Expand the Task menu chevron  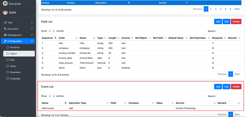(x=32, y=23)
